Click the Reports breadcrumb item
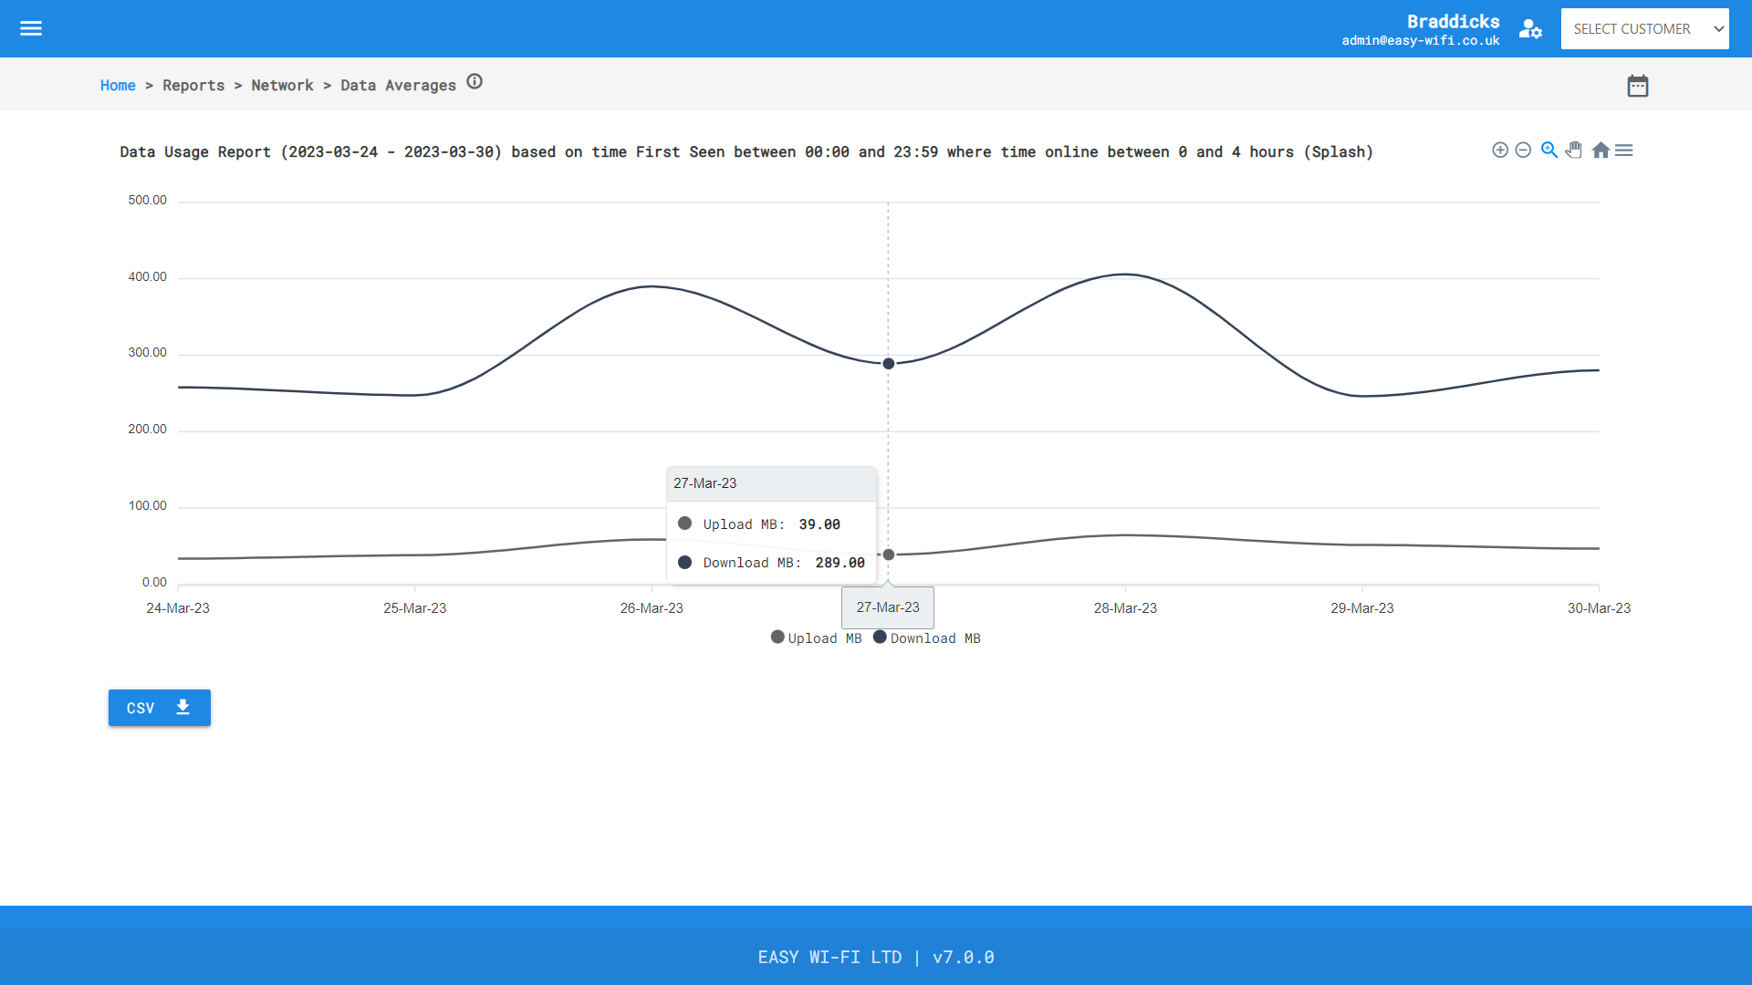The image size is (1752, 985). pyautogui.click(x=193, y=85)
